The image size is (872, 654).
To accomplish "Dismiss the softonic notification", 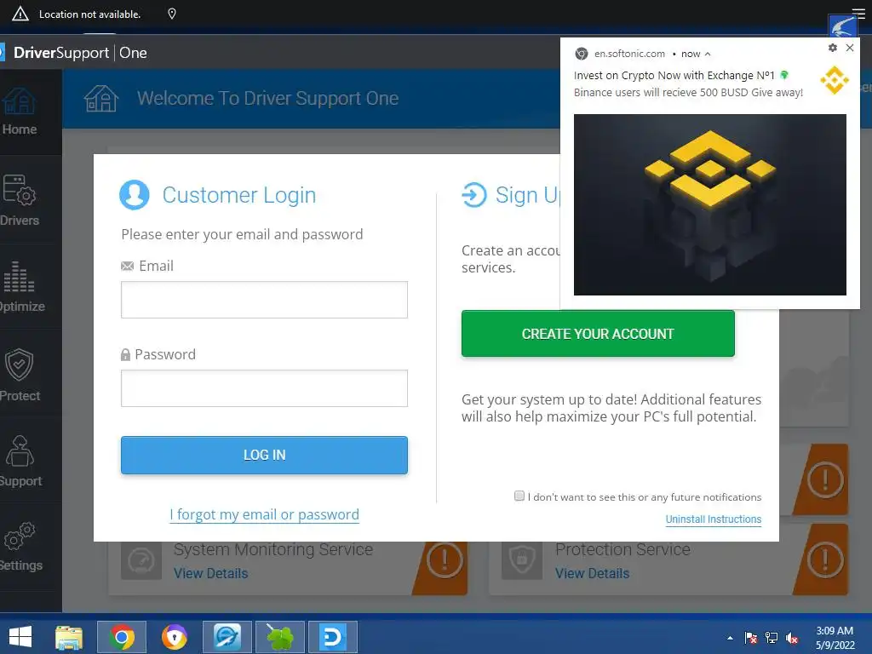I will click(850, 48).
